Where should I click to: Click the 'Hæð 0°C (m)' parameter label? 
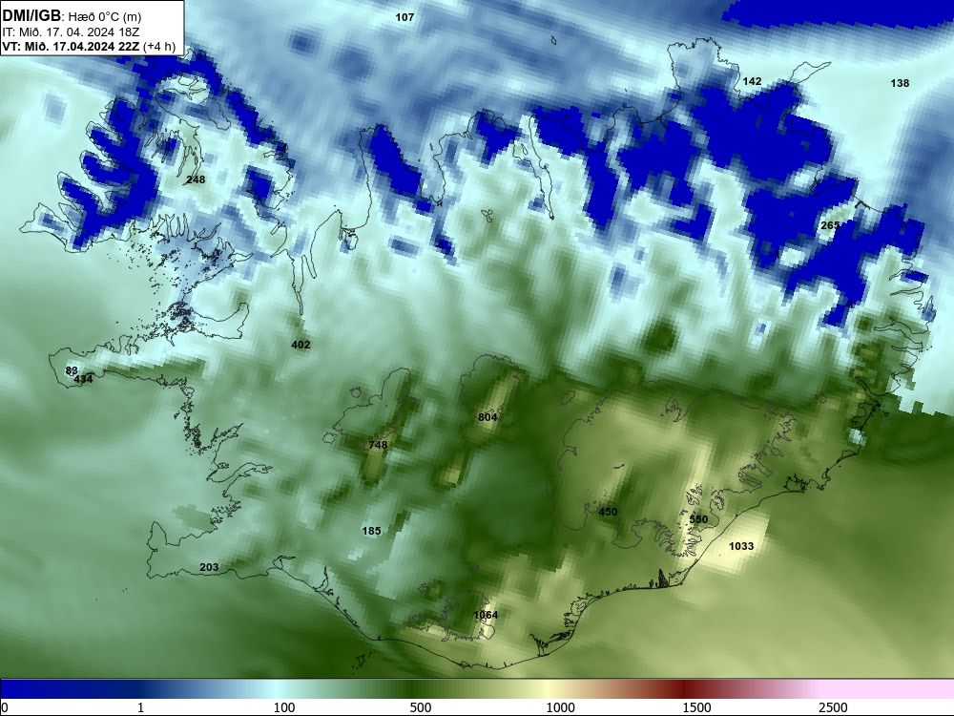click(x=105, y=17)
